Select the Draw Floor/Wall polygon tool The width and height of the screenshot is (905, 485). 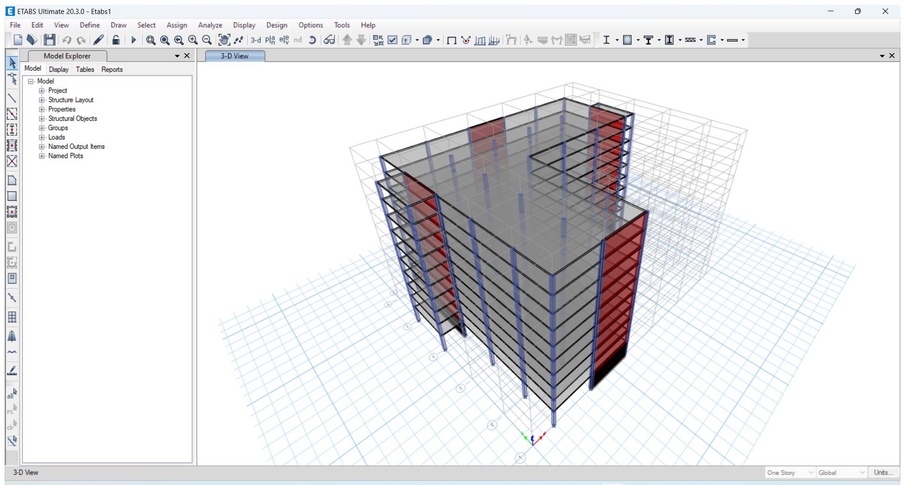click(12, 180)
